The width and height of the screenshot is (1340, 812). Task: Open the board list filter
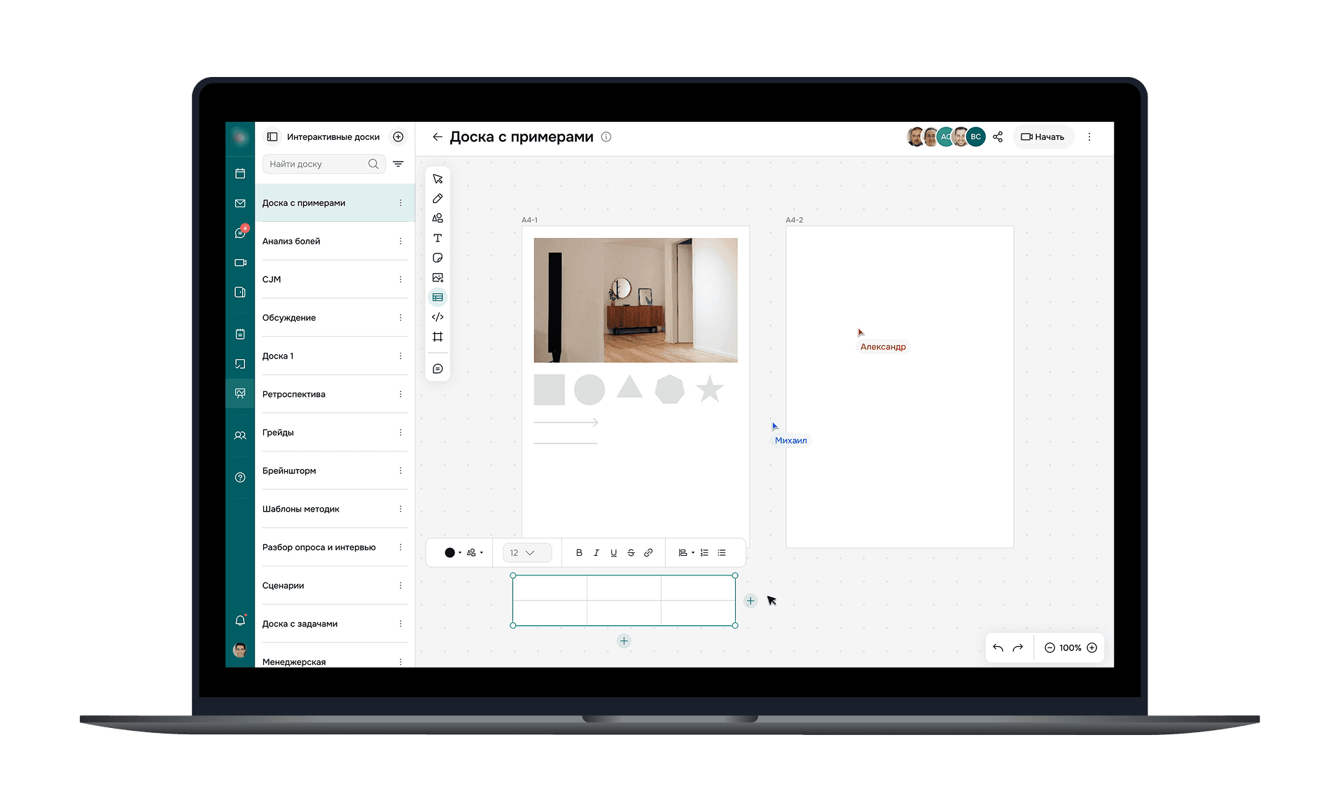[x=398, y=164]
